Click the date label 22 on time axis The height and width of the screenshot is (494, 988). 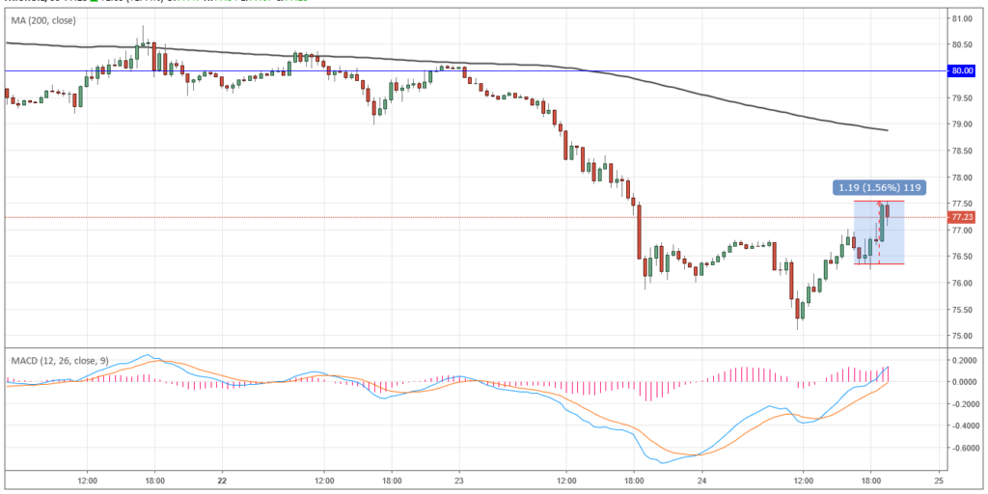pos(221,479)
